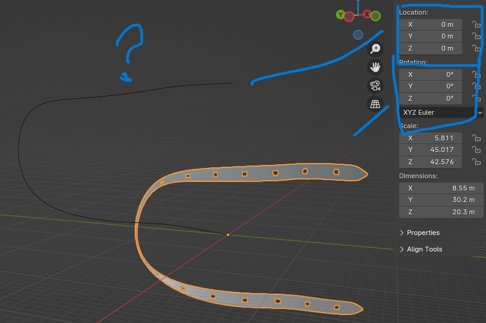Viewport: 486px width, 323px height.
Task: Click the negative Y green gizmo circle
Action: coord(375,16)
